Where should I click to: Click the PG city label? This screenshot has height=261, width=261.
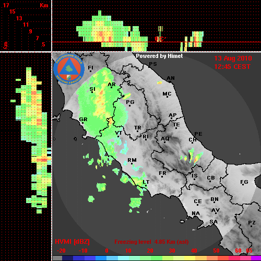[x=130, y=102]
